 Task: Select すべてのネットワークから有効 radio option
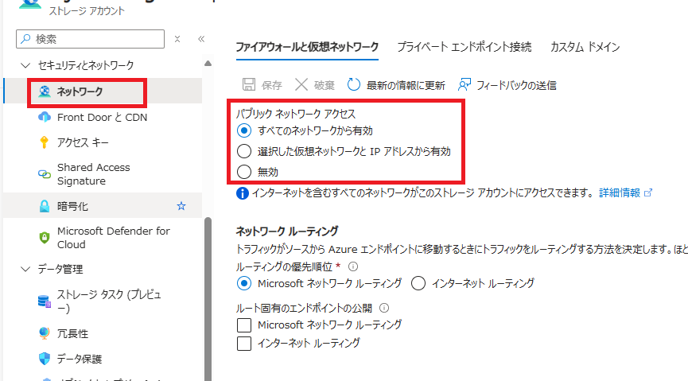click(x=244, y=130)
